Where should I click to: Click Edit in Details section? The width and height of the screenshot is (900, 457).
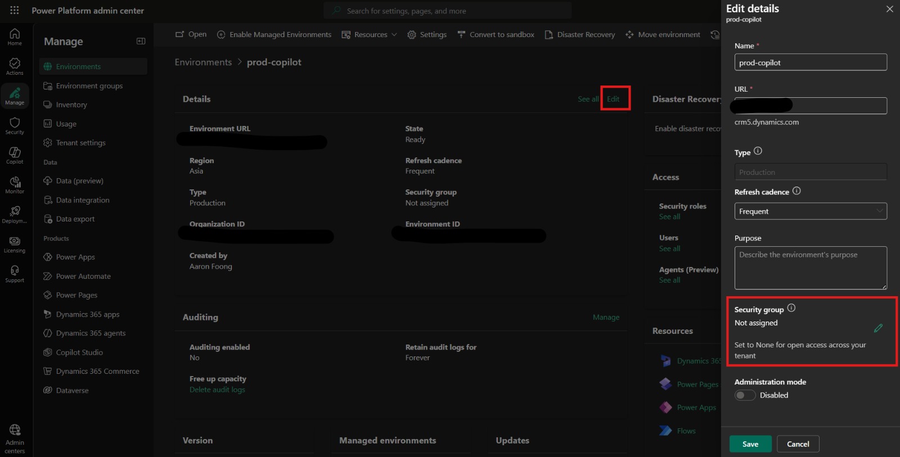pyautogui.click(x=613, y=99)
